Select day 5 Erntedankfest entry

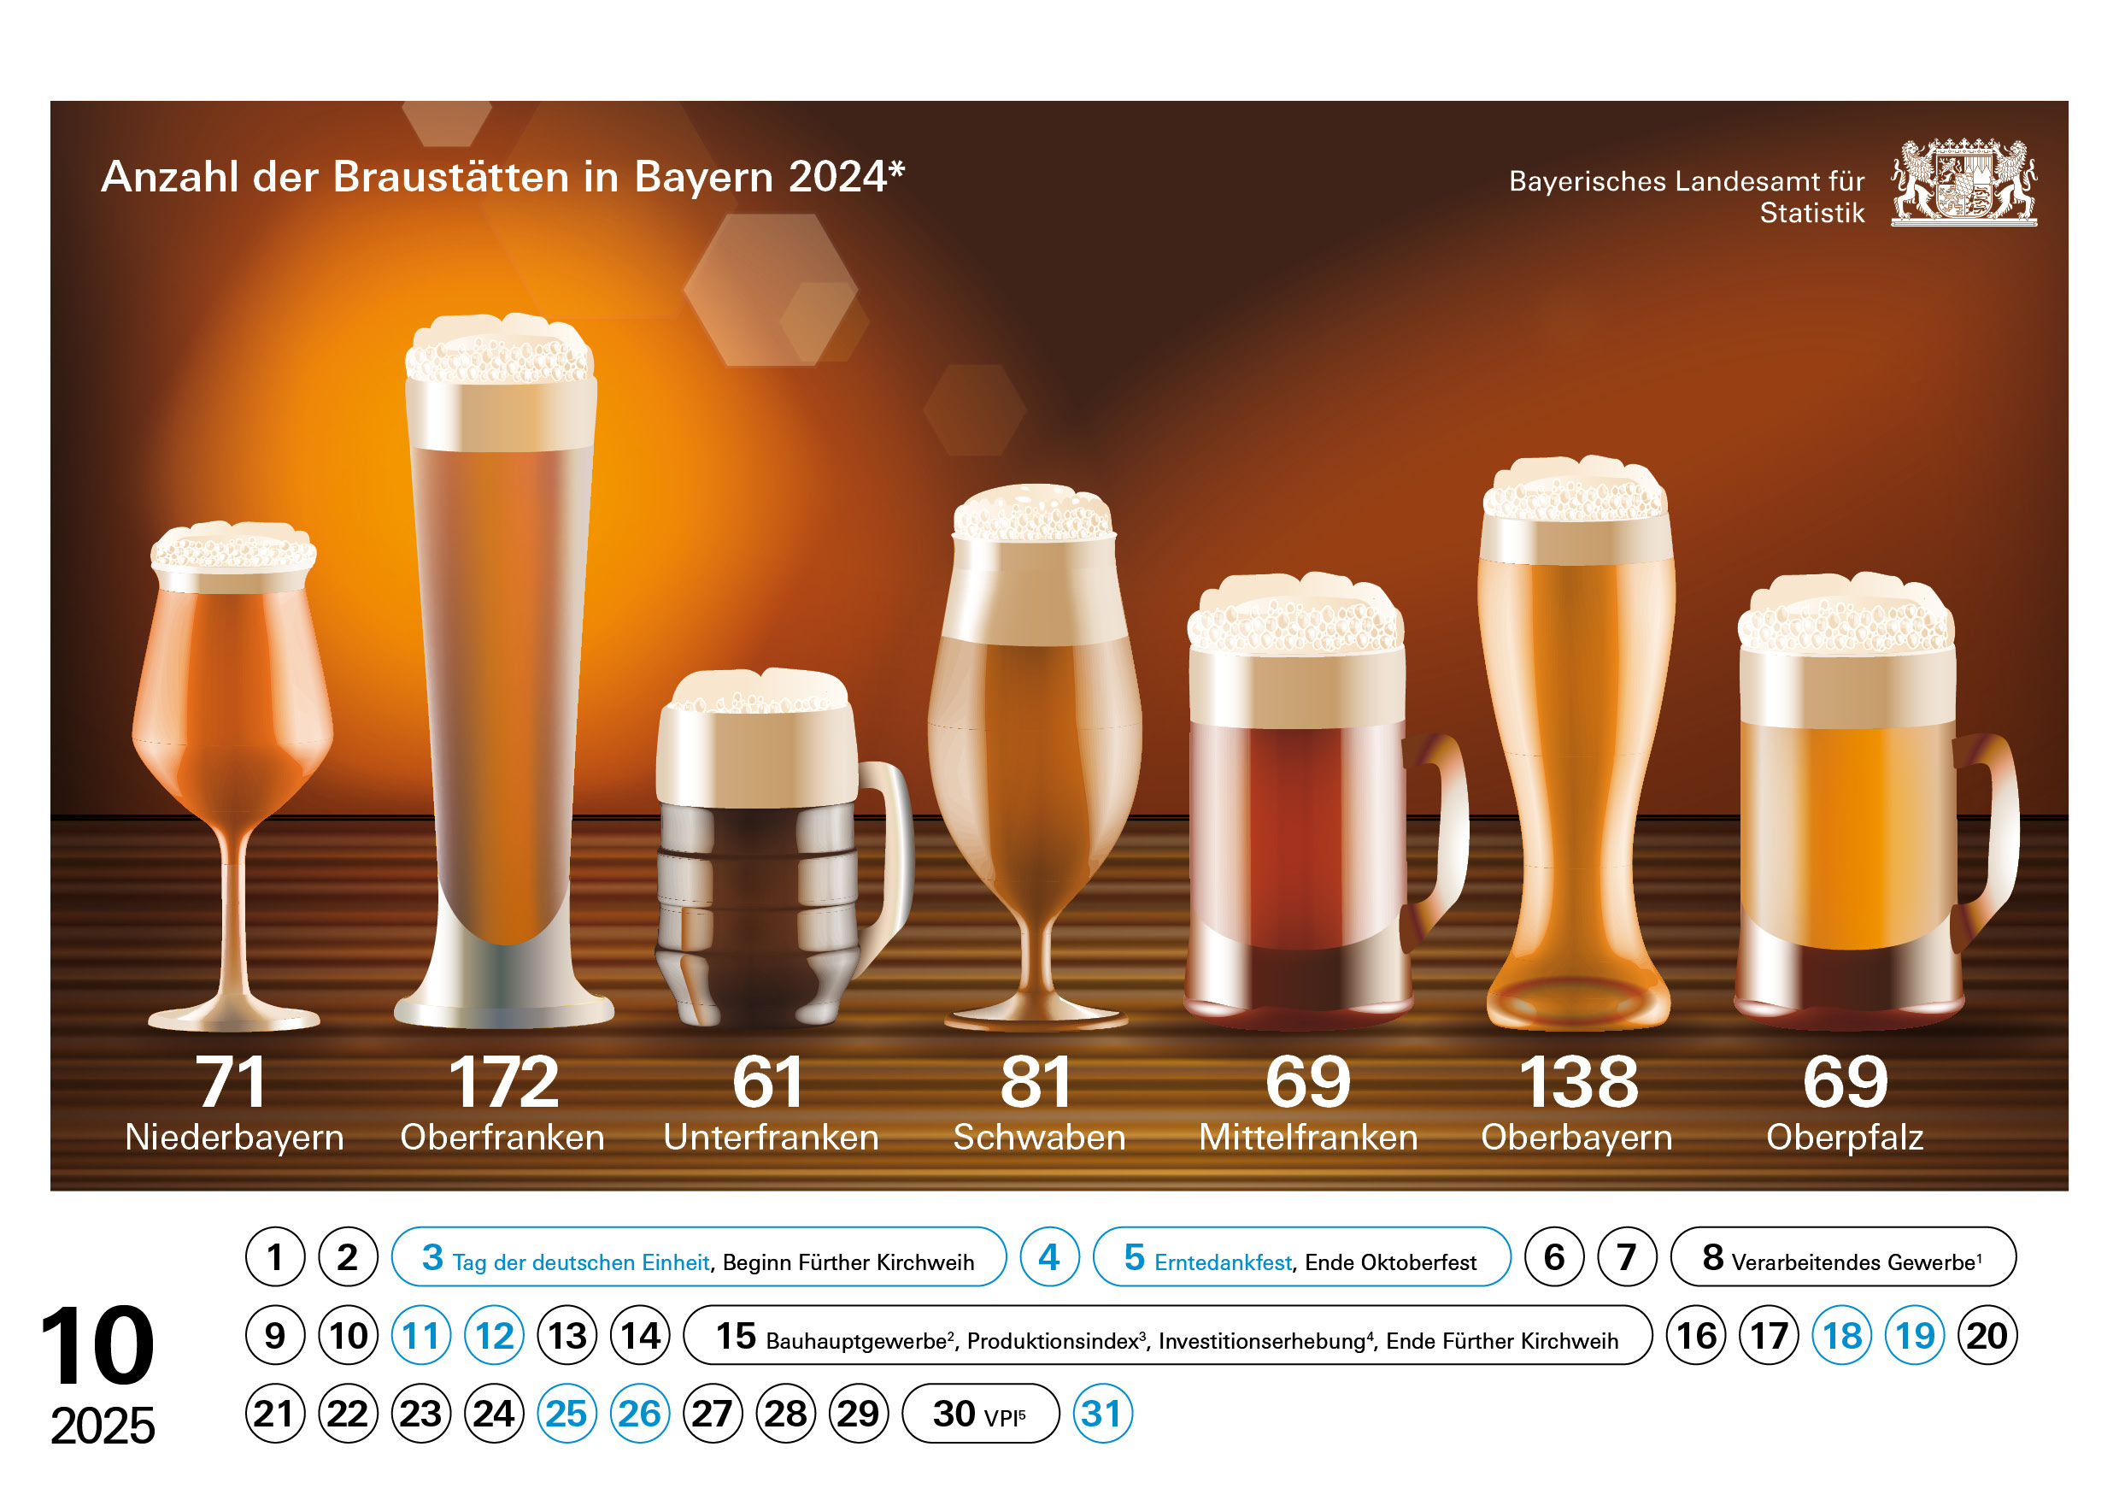point(1300,1256)
